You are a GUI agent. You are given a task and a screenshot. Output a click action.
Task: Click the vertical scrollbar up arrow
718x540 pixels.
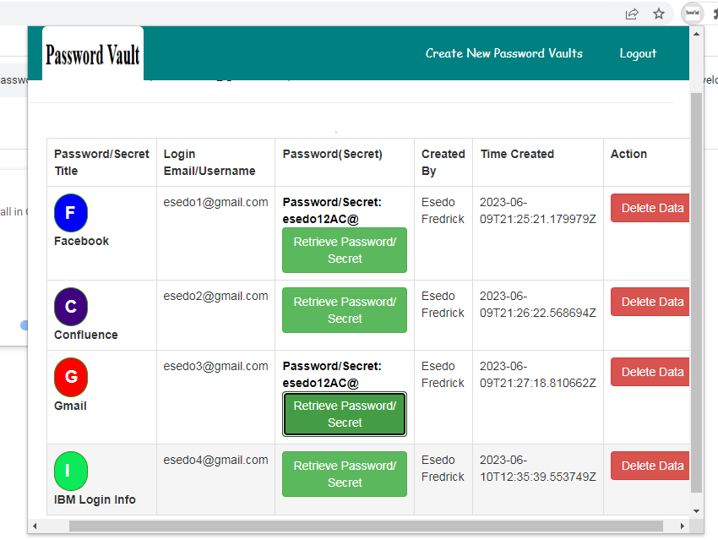point(697,34)
